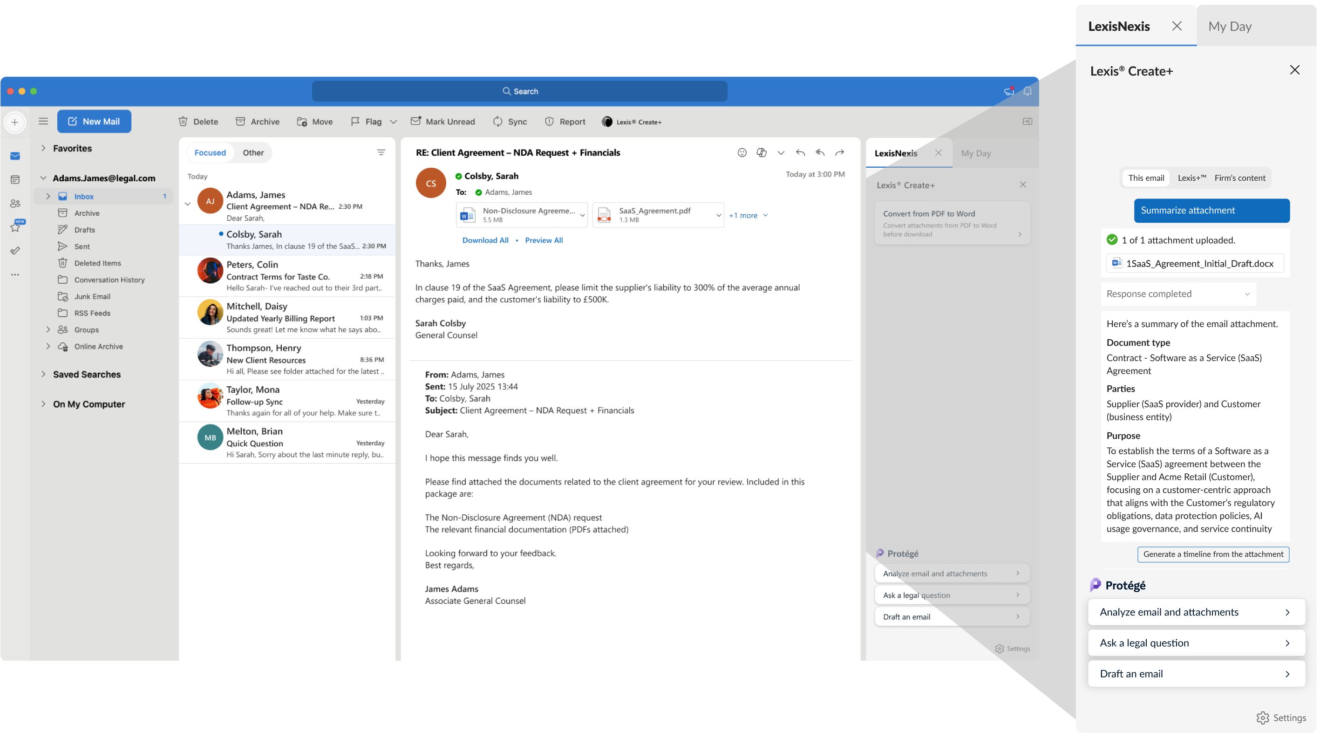The height and width of the screenshot is (738, 1320).
Task: Delete the email using the Delete icon
Action: point(198,122)
